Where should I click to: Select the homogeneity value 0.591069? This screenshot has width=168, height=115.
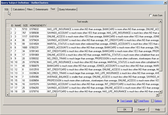tap(38, 55)
